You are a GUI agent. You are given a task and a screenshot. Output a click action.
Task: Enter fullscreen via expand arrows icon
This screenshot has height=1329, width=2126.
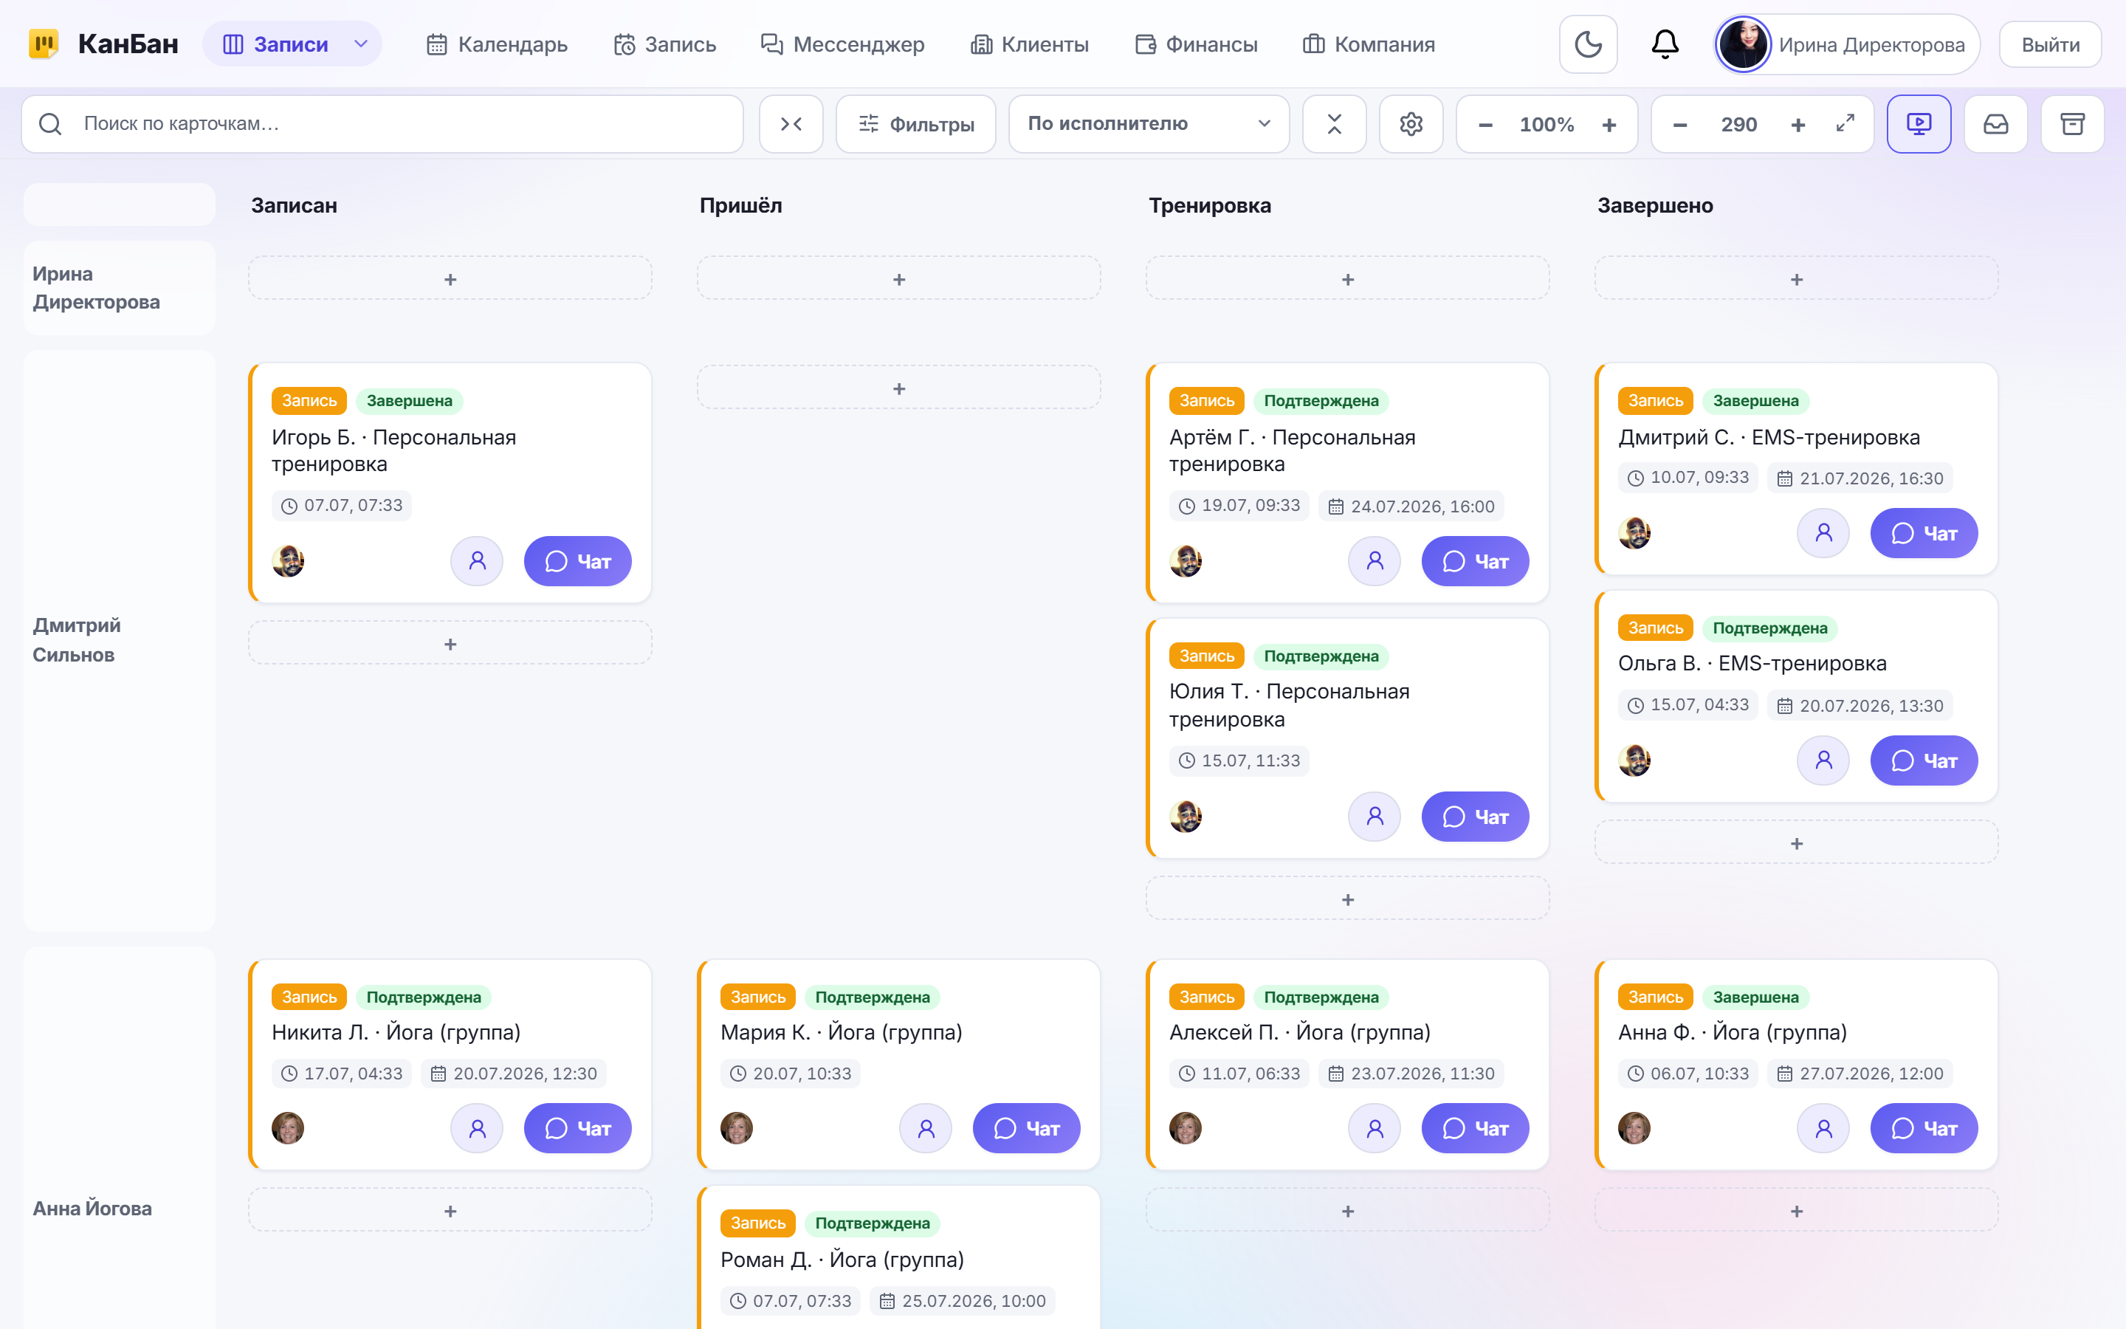[x=1845, y=124]
